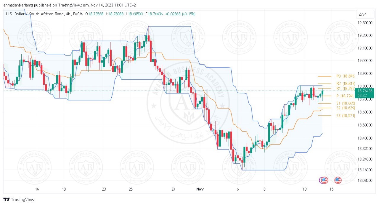
Task: Click the S3 (18.571) support label
Action: [x=346, y=116]
